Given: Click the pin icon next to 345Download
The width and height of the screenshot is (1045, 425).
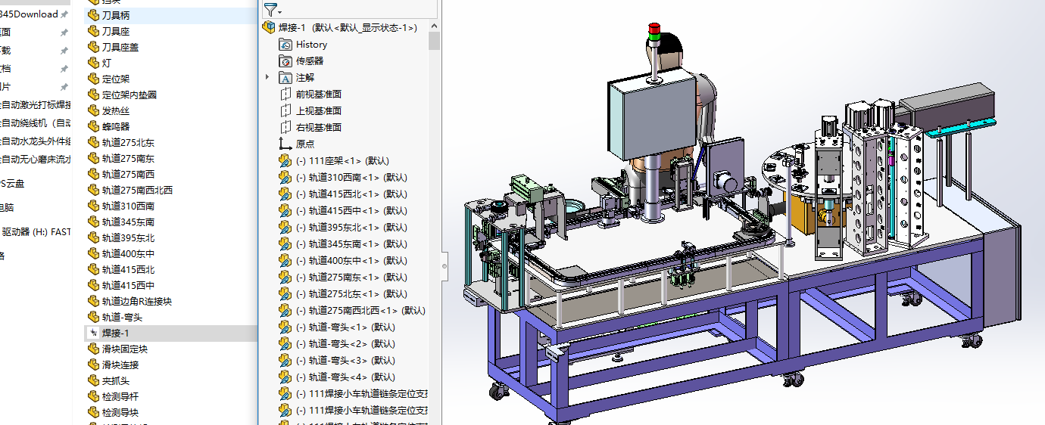Looking at the screenshot, I should (x=64, y=14).
